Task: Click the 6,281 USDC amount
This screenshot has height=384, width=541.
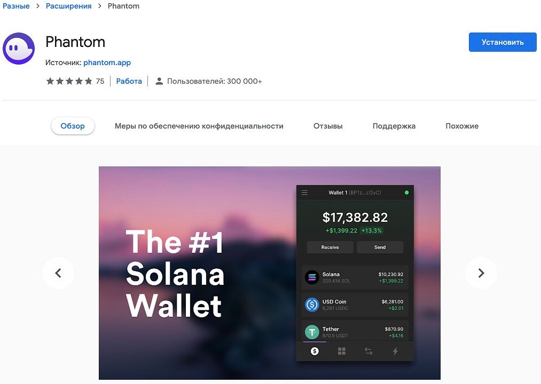Action: pyautogui.click(x=335, y=308)
